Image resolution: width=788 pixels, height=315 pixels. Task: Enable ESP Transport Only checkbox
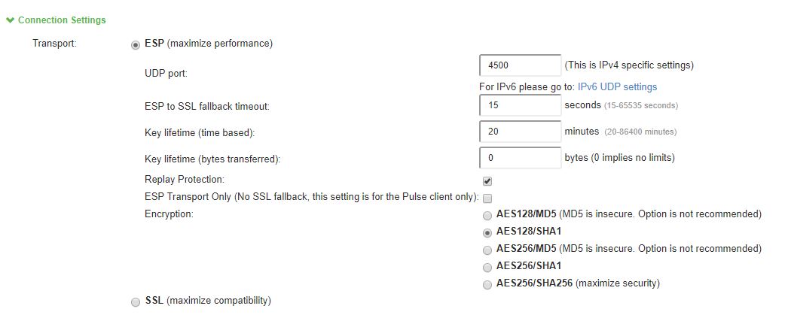point(487,198)
